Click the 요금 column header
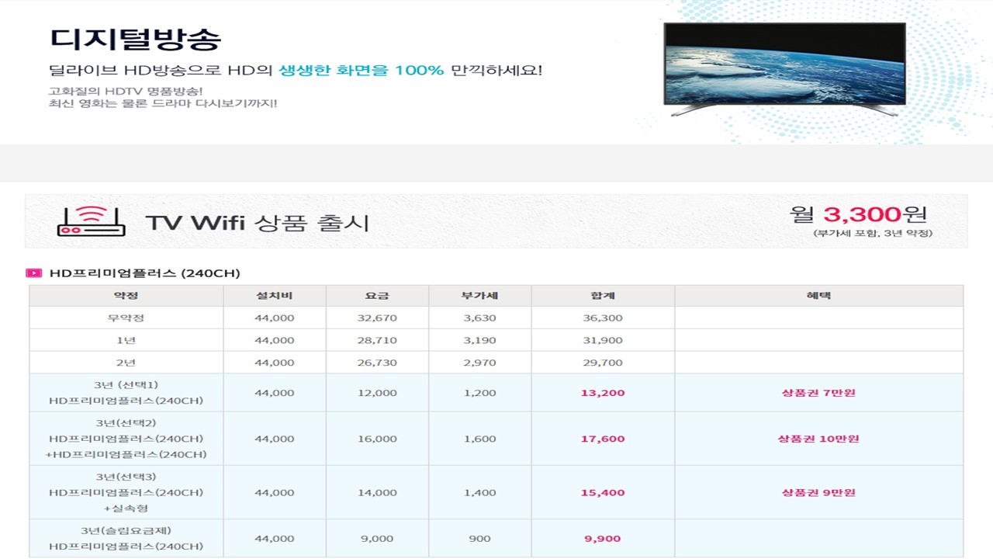This screenshot has height=559, width=993. [x=377, y=296]
